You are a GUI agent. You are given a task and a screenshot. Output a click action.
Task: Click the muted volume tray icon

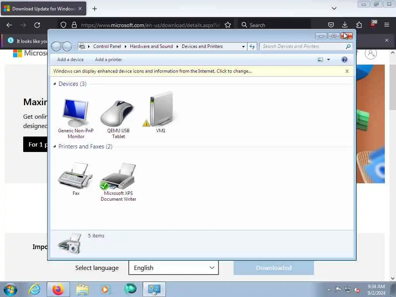pos(357,290)
